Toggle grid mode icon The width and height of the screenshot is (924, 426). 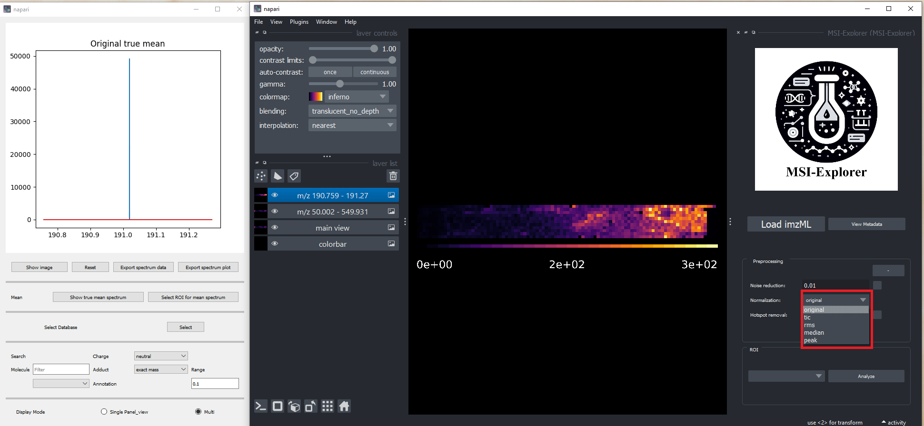[x=328, y=406]
